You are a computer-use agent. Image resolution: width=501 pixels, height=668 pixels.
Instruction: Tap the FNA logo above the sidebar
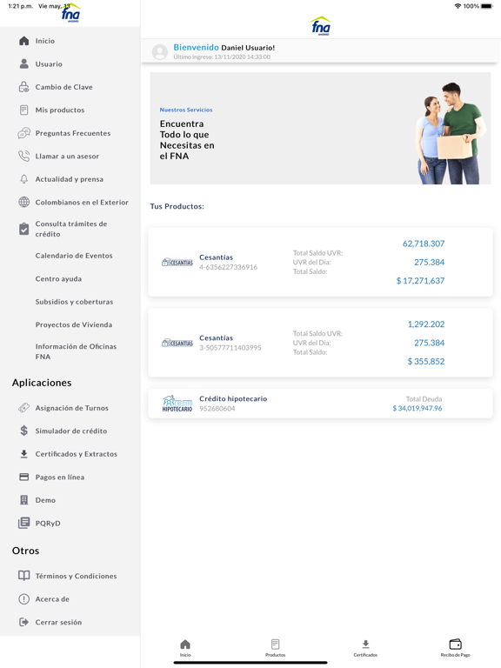pos(70,13)
